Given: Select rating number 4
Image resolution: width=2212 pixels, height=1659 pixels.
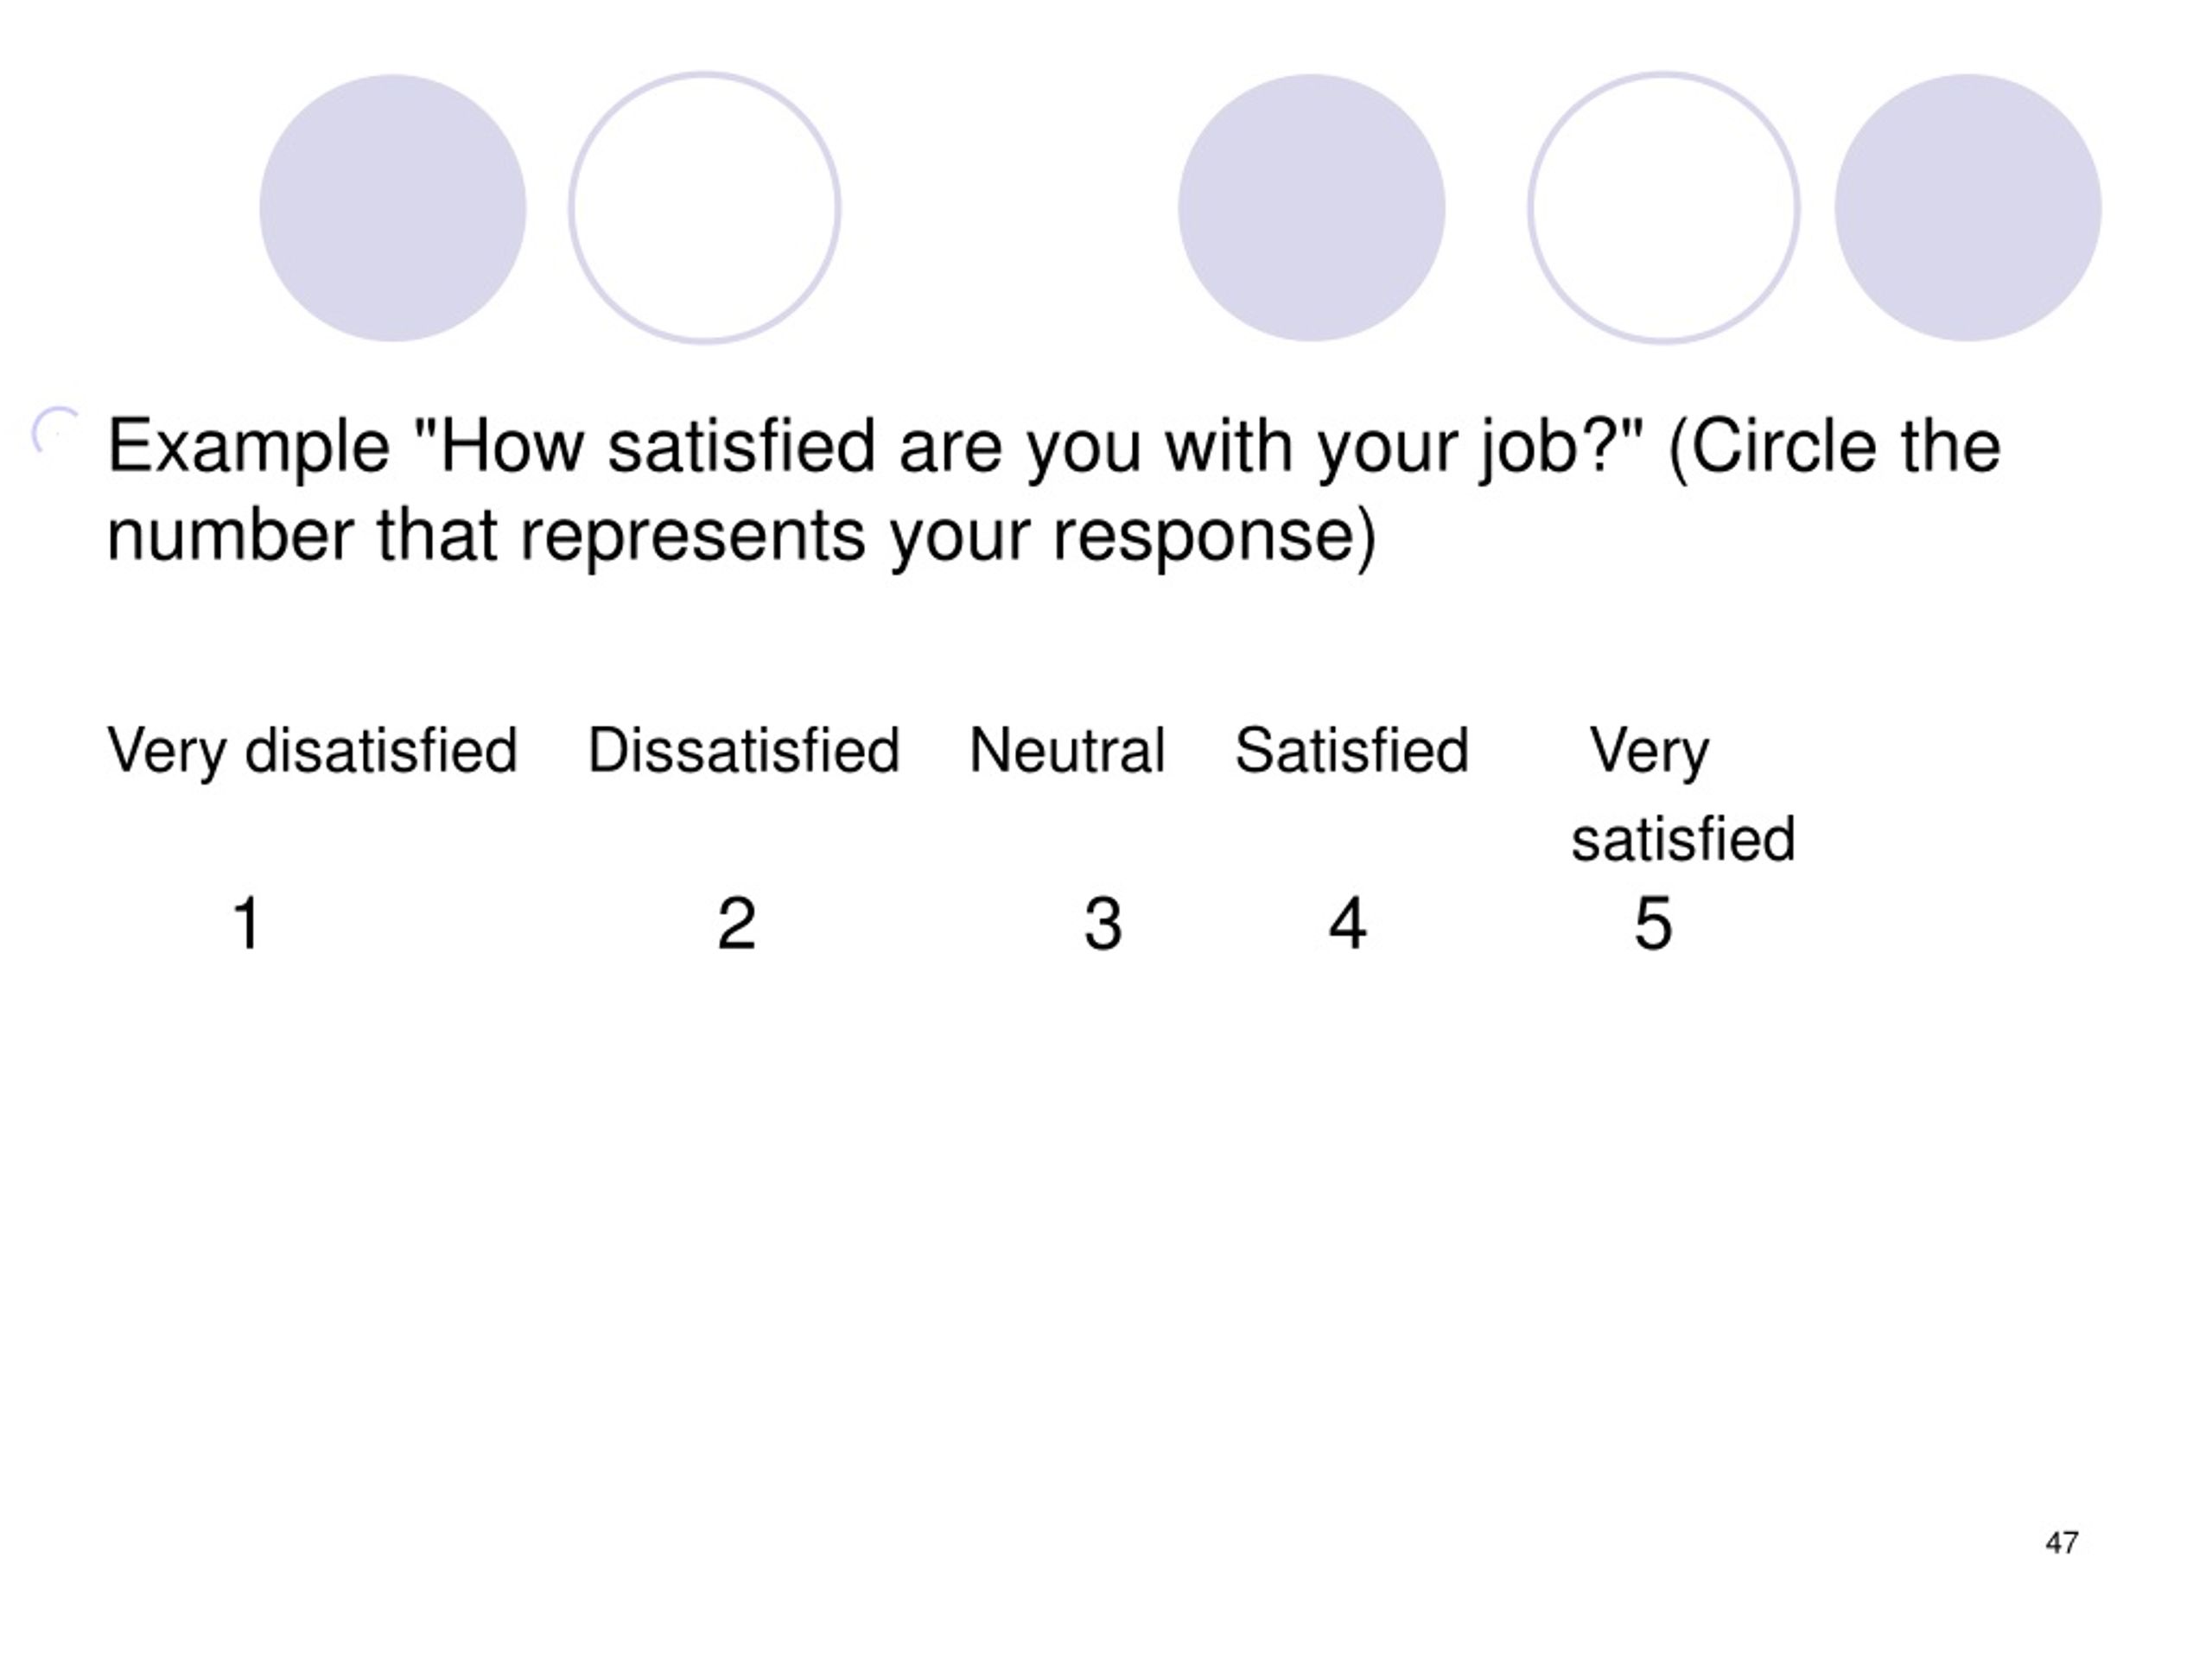Looking at the screenshot, I should click(1347, 923).
